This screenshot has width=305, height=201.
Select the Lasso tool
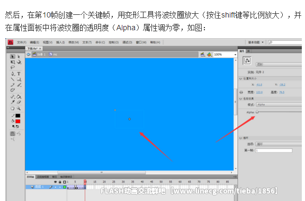point(13,67)
